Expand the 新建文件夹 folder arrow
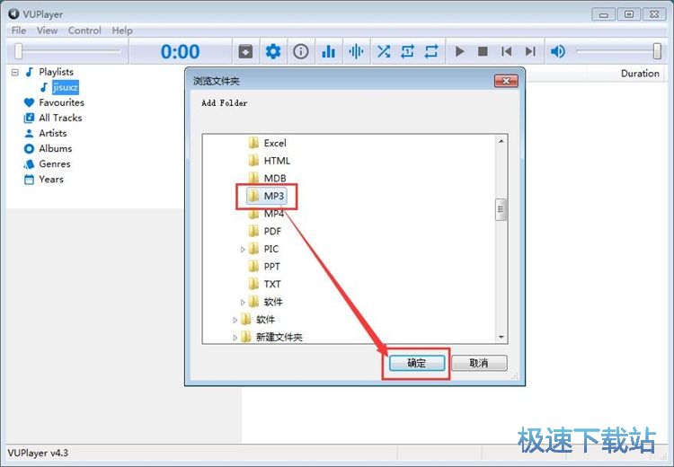This screenshot has height=467, width=674. point(235,338)
